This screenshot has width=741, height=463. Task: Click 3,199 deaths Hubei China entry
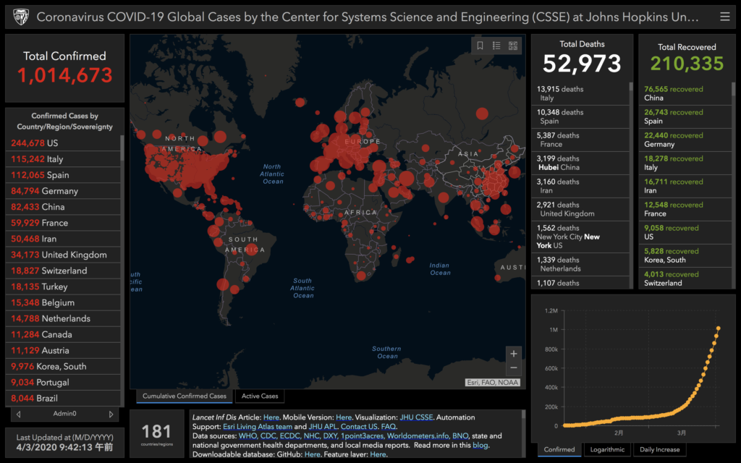coord(580,163)
